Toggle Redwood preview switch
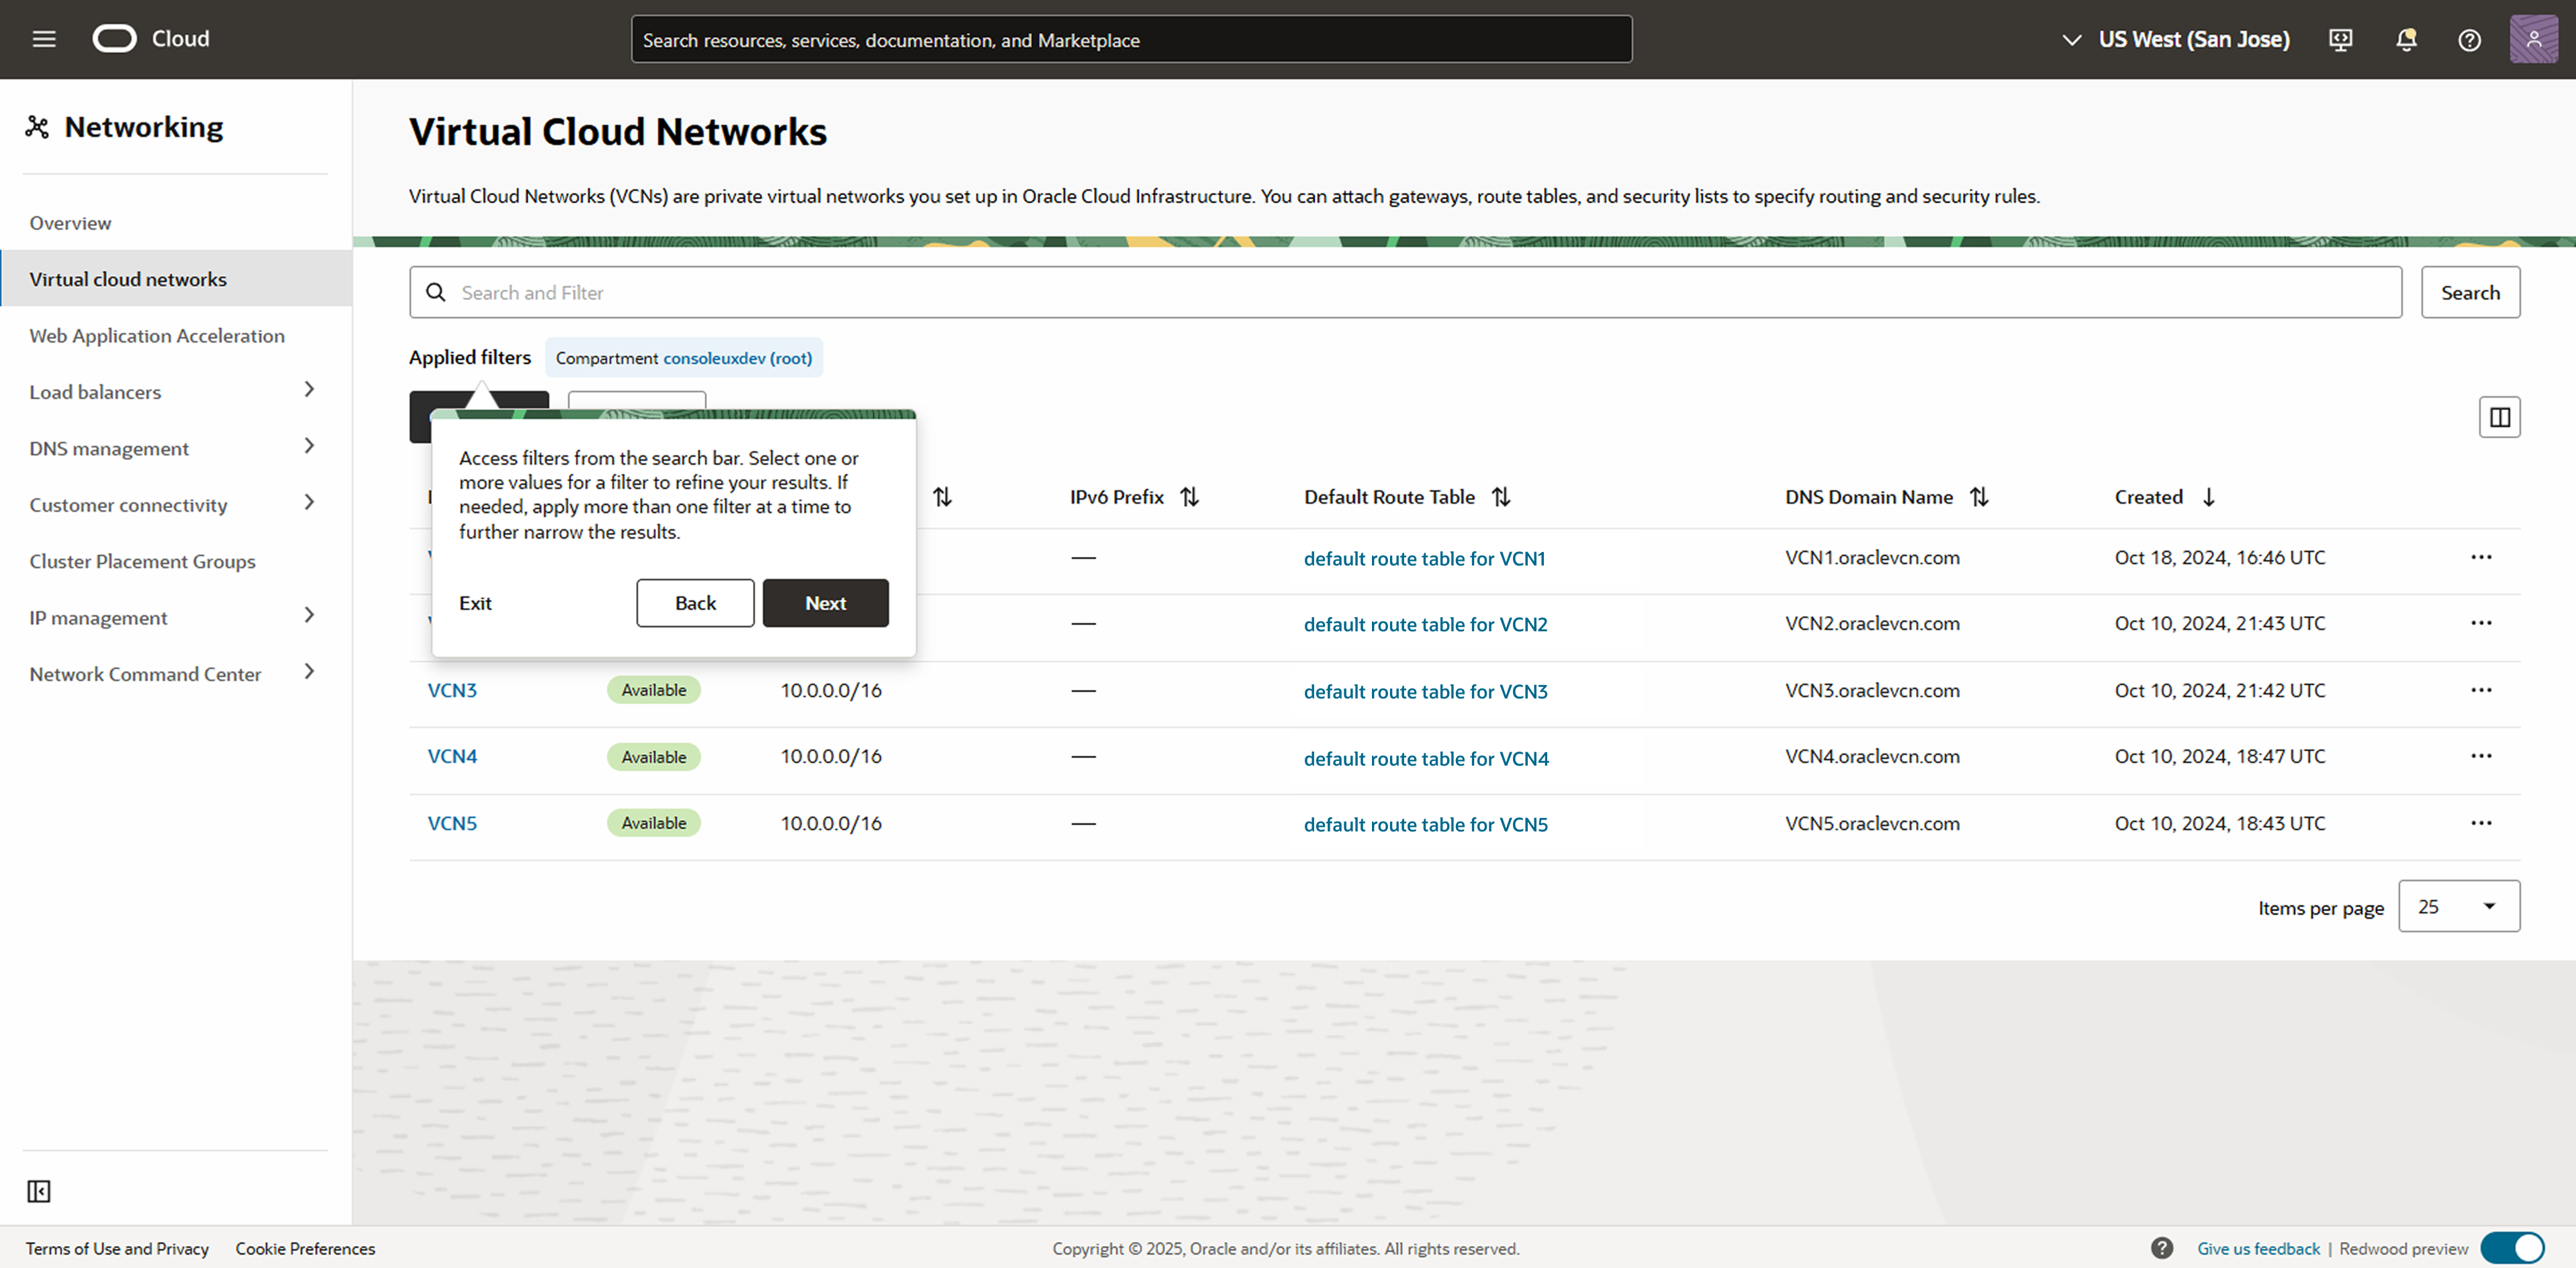The image size is (2576, 1268). [2513, 1248]
